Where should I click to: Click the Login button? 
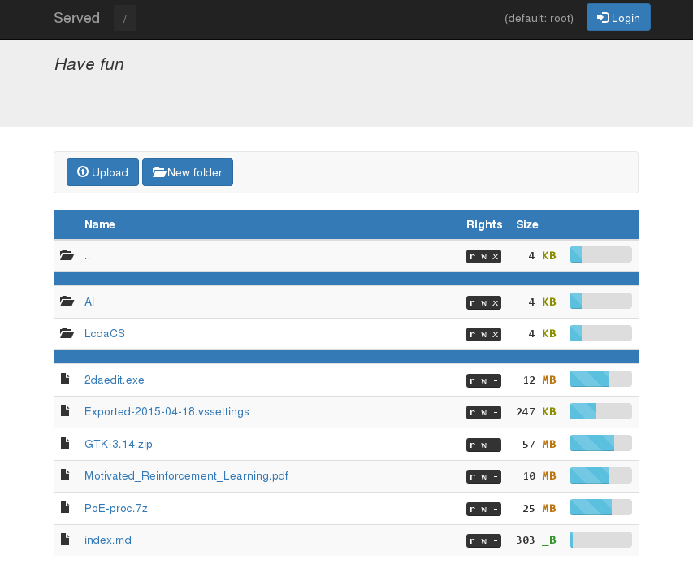[618, 17]
